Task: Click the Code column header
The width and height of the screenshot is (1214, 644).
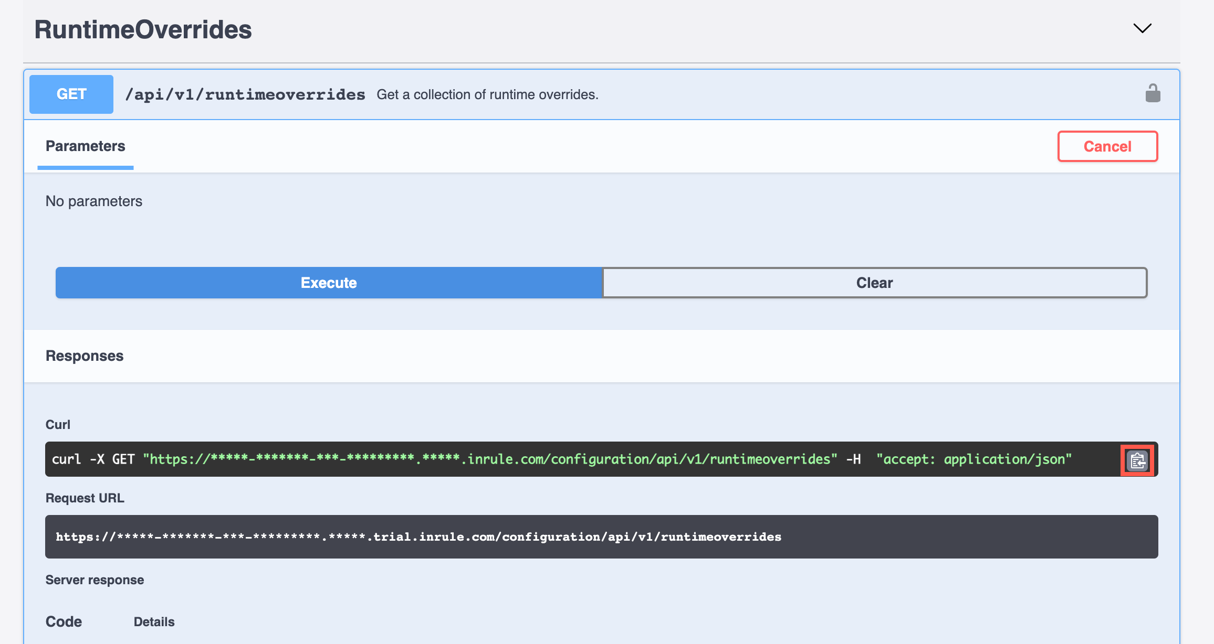Action: coord(64,622)
